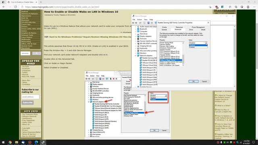This screenshot has height=145, width=258.
Task: Click the Monitors category icon in device tree
Action: pyautogui.click(x=138, y=53)
